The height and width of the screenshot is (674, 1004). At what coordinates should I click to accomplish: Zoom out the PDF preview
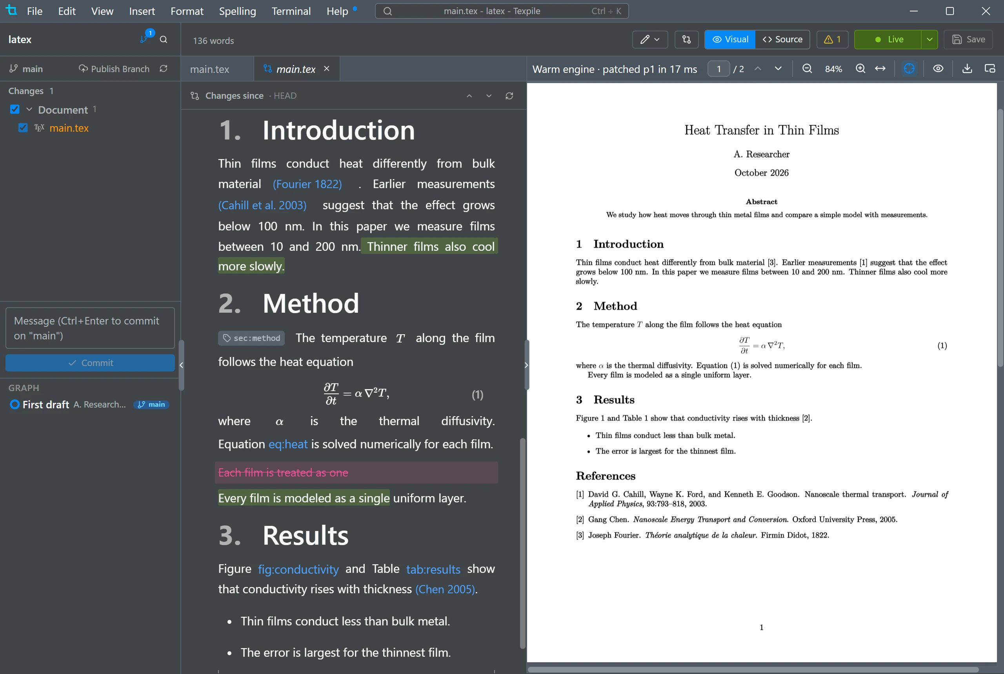[808, 69]
